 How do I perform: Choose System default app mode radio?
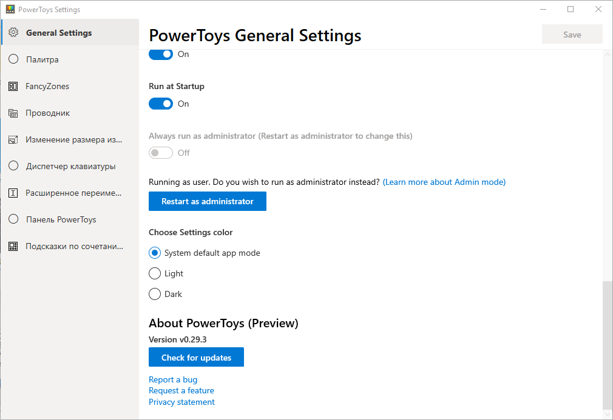155,253
